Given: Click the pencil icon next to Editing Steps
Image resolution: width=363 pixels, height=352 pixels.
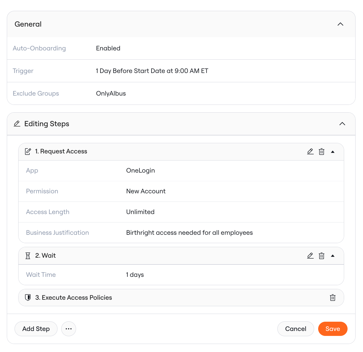Looking at the screenshot, I should pyautogui.click(x=17, y=124).
